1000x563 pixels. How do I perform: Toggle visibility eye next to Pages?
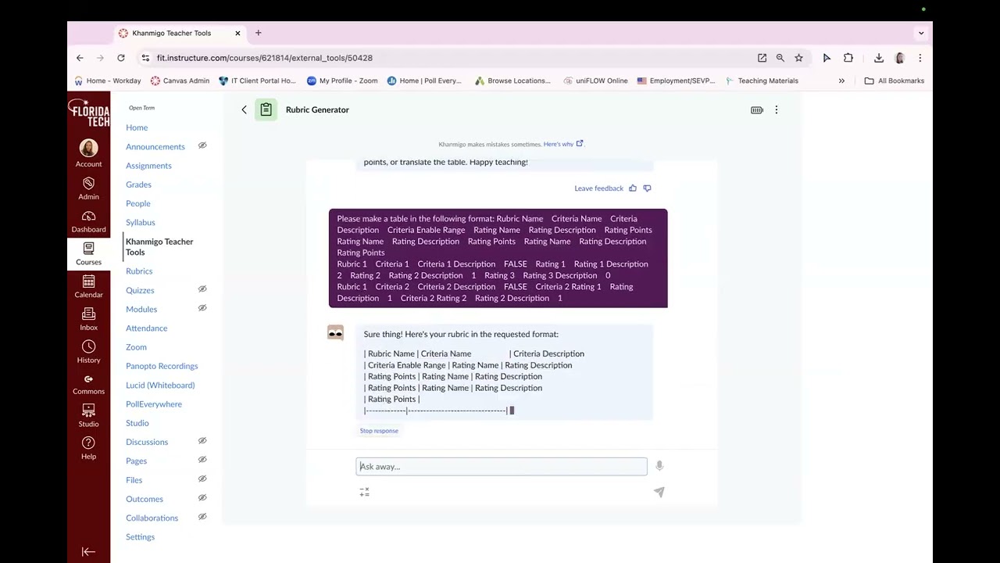tap(202, 460)
